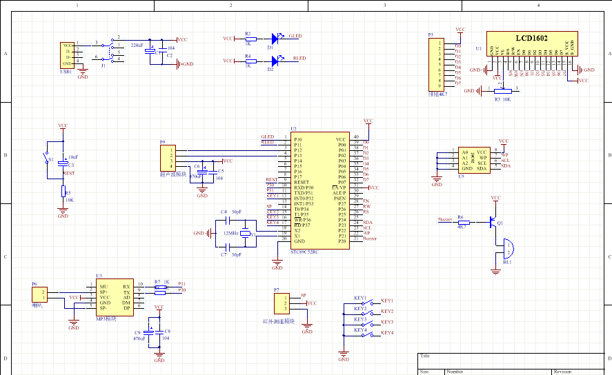This screenshot has width=612, height=375.
Task: Click the "RLED" net label beside D2
Action: point(299,58)
